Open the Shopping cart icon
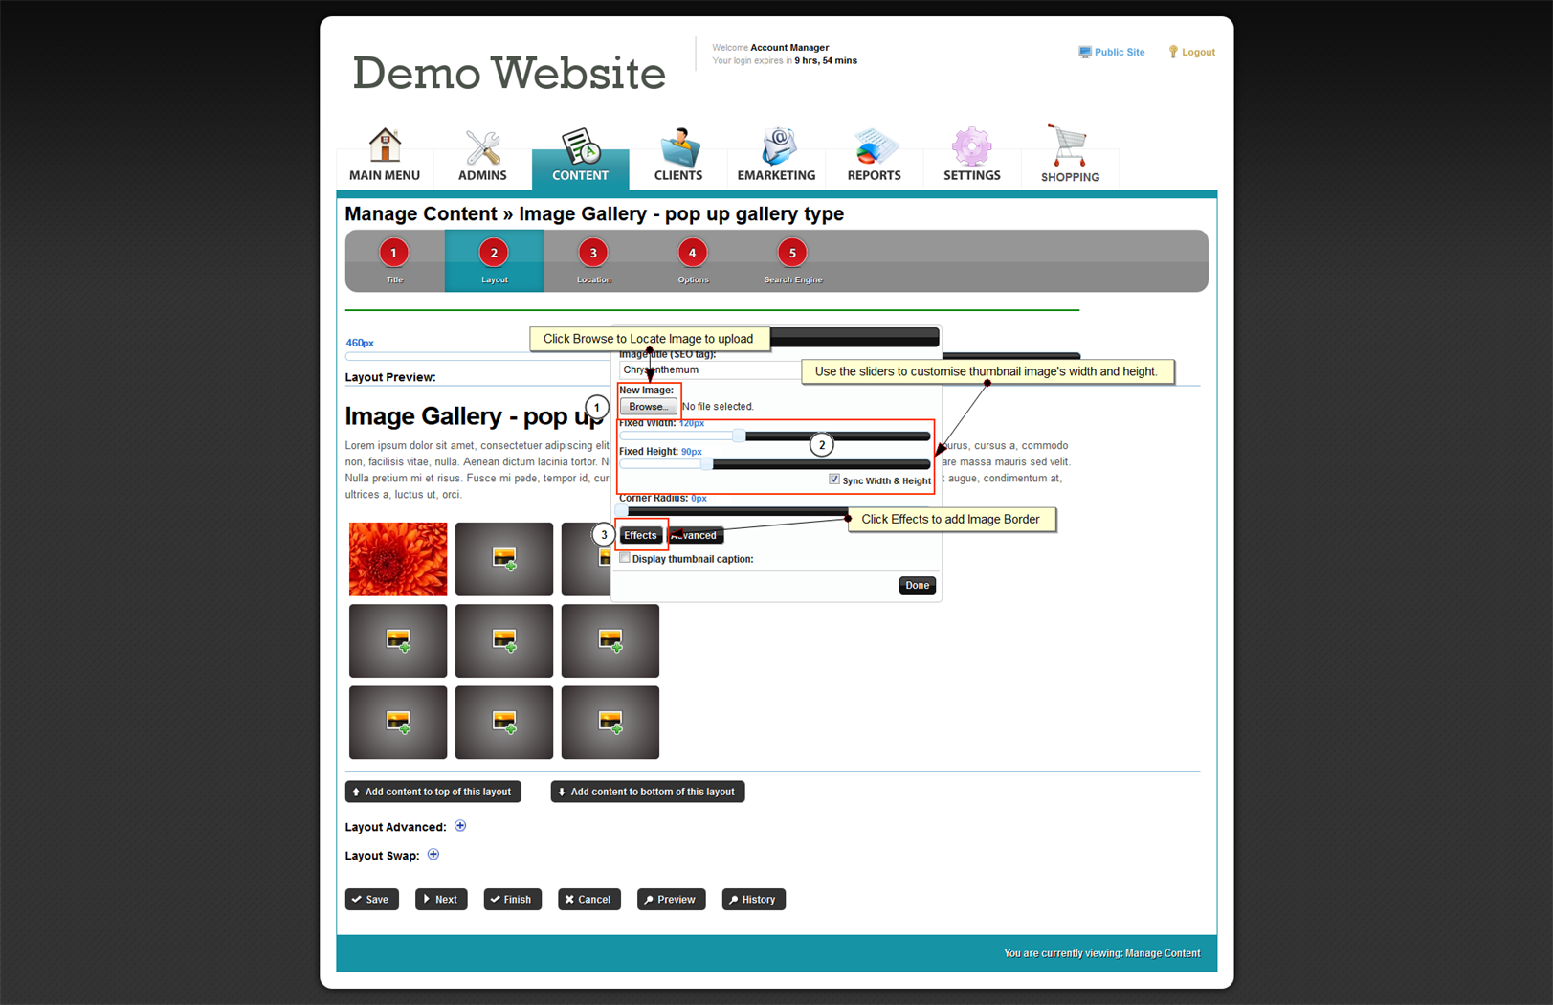1553x1005 pixels. (x=1068, y=145)
